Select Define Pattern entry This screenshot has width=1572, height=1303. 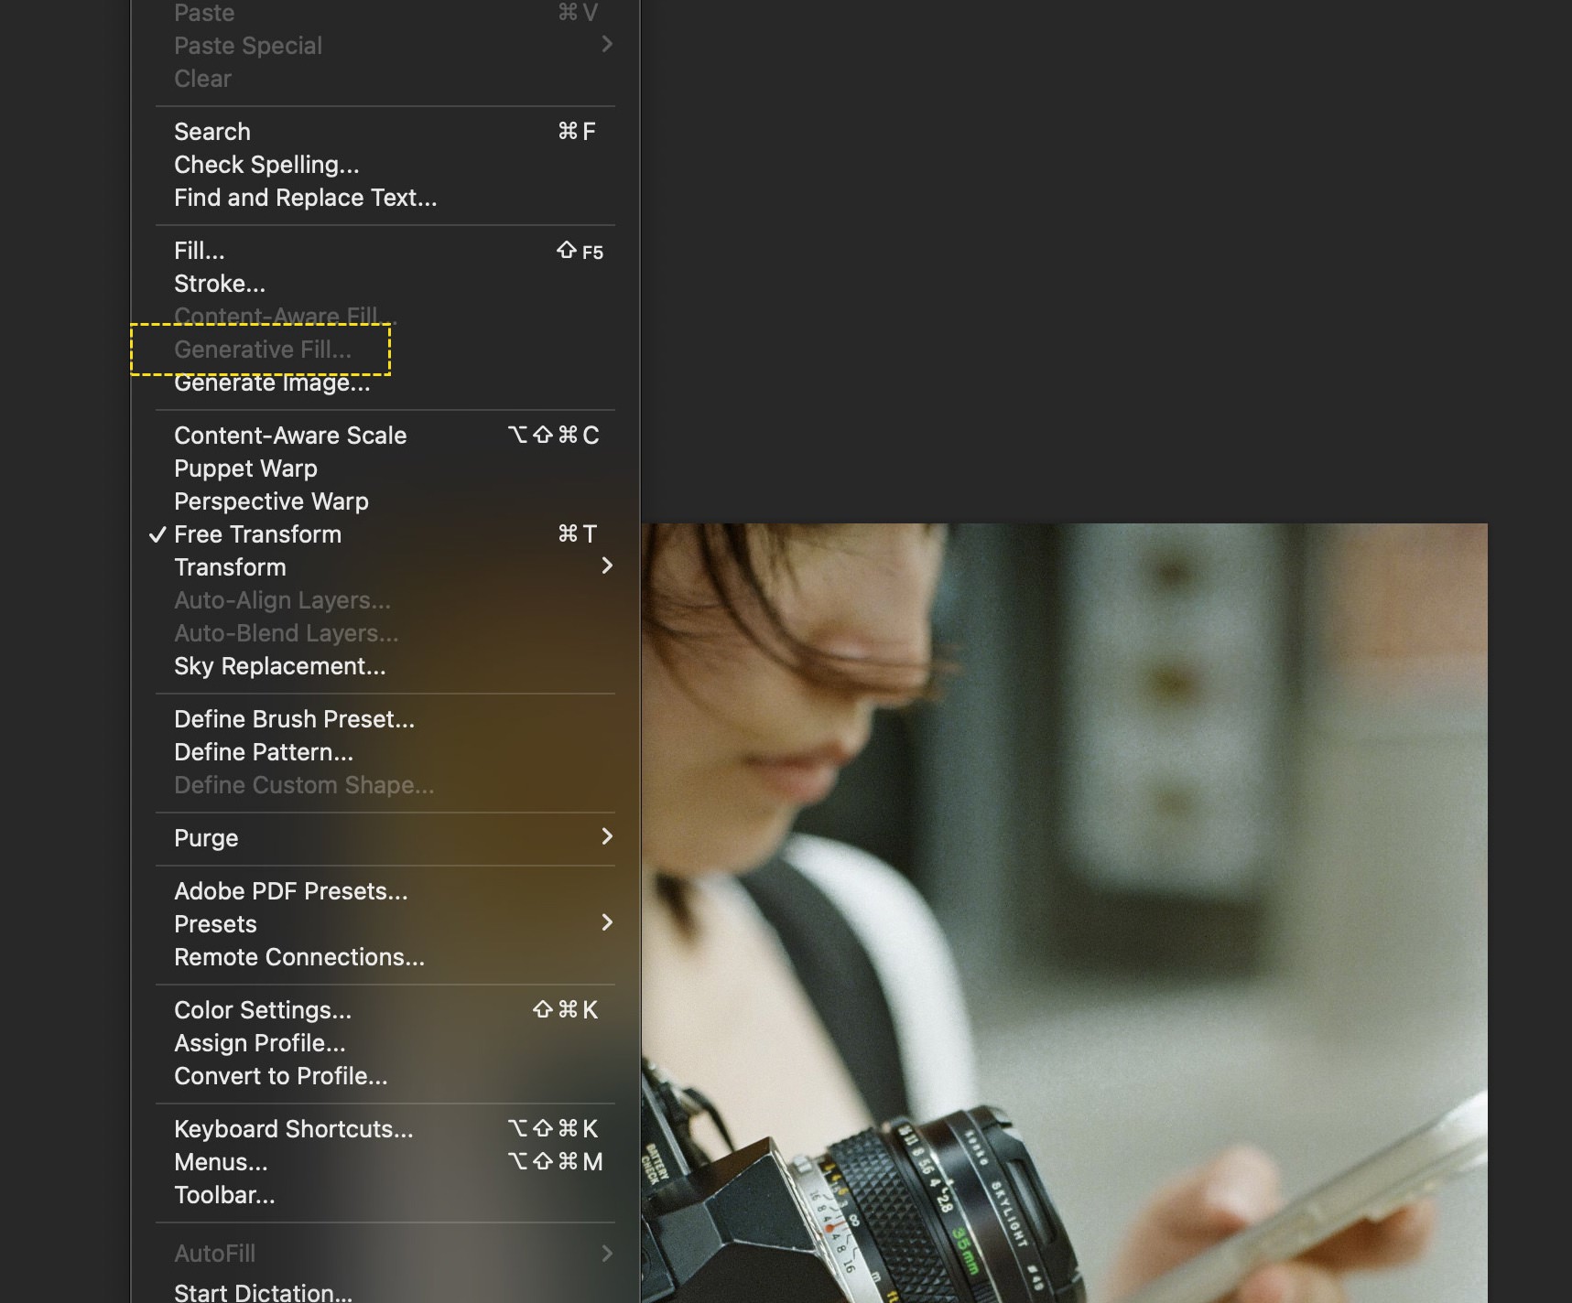click(264, 752)
